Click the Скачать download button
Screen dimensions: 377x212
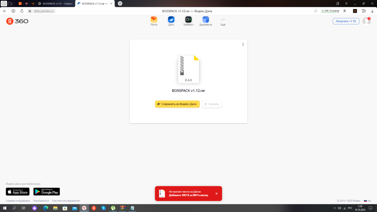(x=212, y=104)
